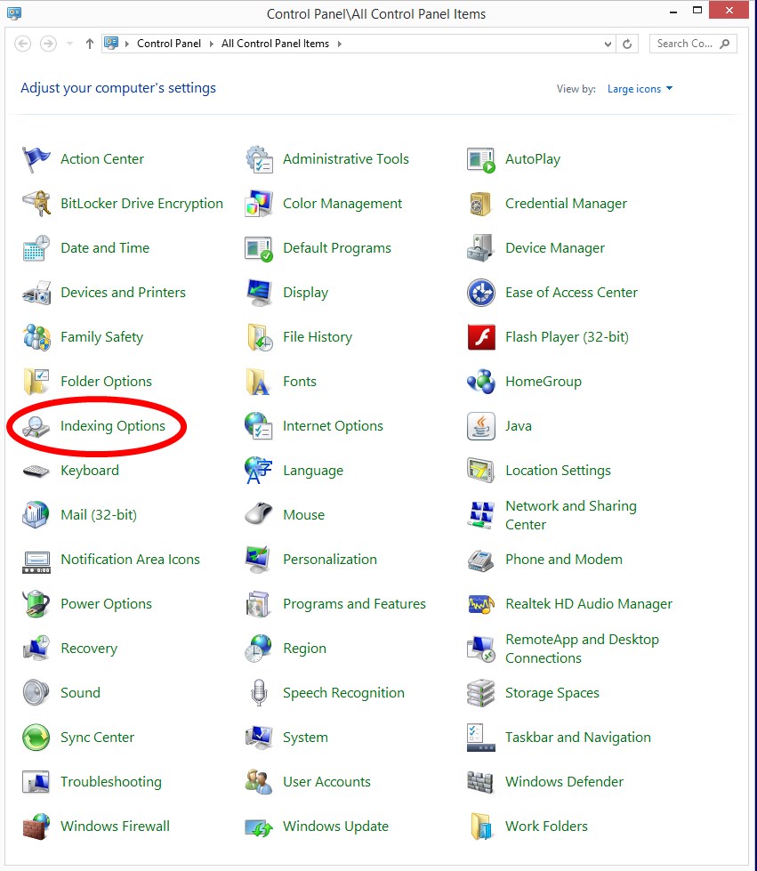Open Color Management icon
Screen dimensions: 757x871
(x=259, y=204)
